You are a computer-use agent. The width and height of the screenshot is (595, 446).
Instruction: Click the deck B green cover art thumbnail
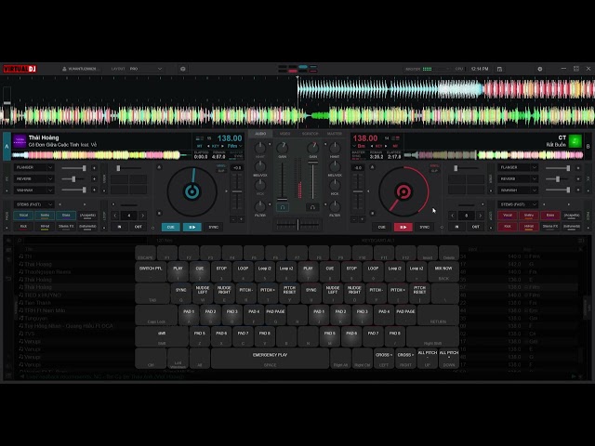575,141
